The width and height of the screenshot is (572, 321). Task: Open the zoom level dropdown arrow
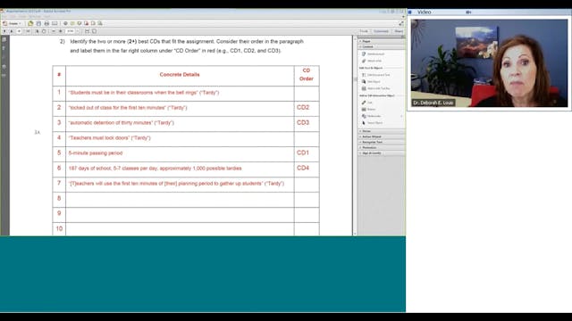click(78, 31)
